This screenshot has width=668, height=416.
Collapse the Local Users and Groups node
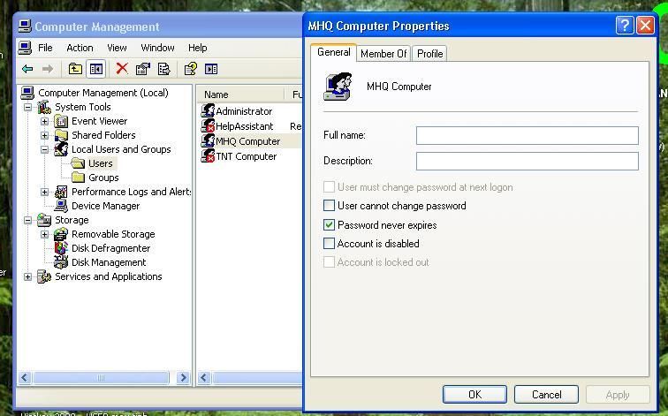(x=45, y=149)
